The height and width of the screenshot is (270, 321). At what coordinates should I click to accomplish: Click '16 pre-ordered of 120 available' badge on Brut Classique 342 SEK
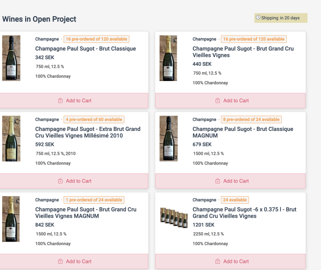(x=96, y=39)
